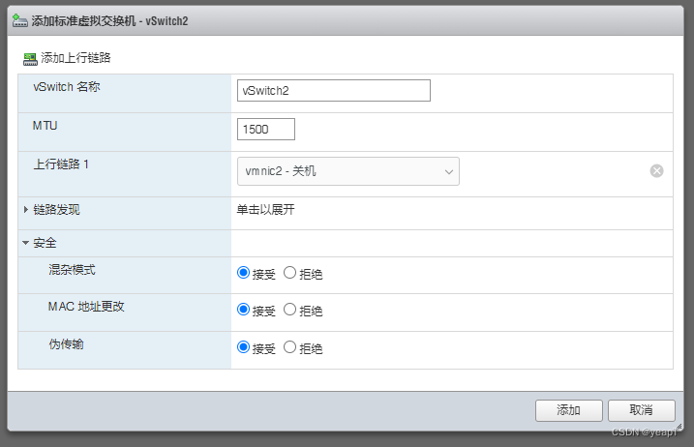Image resolution: width=694 pixels, height=447 pixels.
Task: Remove uplink 1 with the X icon
Action: pos(656,171)
